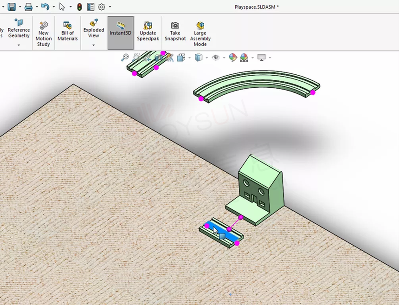Open the Display Style dropdown arrow
This screenshot has width=399, height=305.
(206, 58)
